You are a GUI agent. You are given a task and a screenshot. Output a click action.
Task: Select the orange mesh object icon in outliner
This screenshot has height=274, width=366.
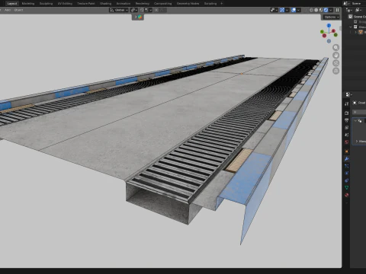click(361, 32)
